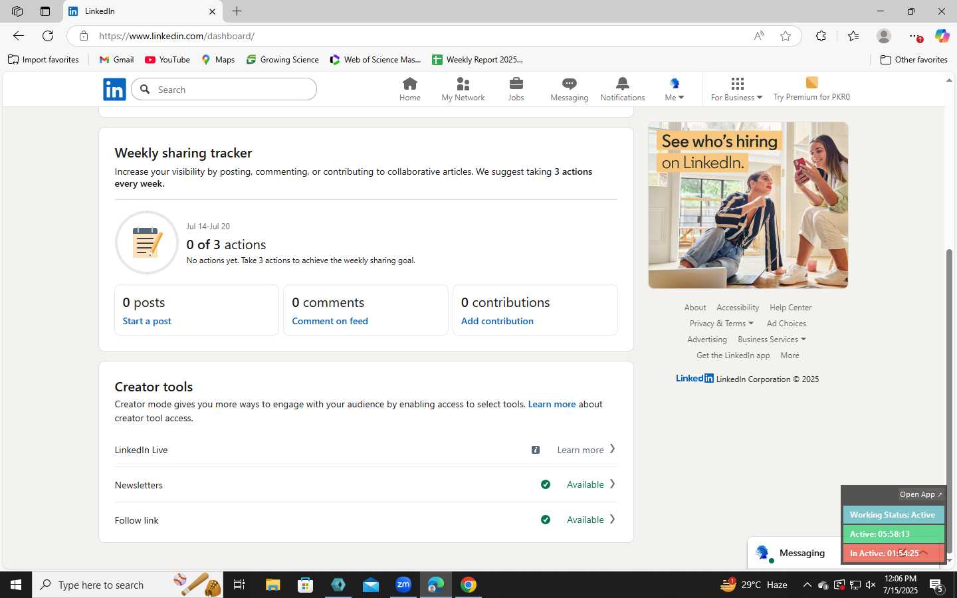Click Working Status: Active indicator
The image size is (957, 598).
(893, 515)
